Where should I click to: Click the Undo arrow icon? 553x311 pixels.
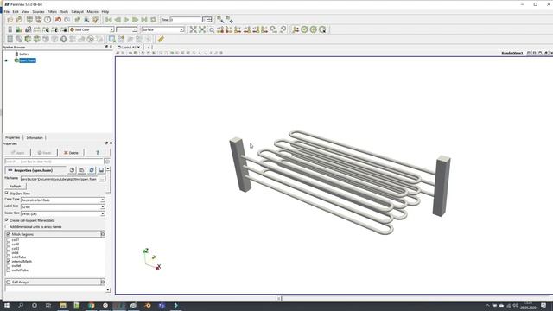(58, 20)
